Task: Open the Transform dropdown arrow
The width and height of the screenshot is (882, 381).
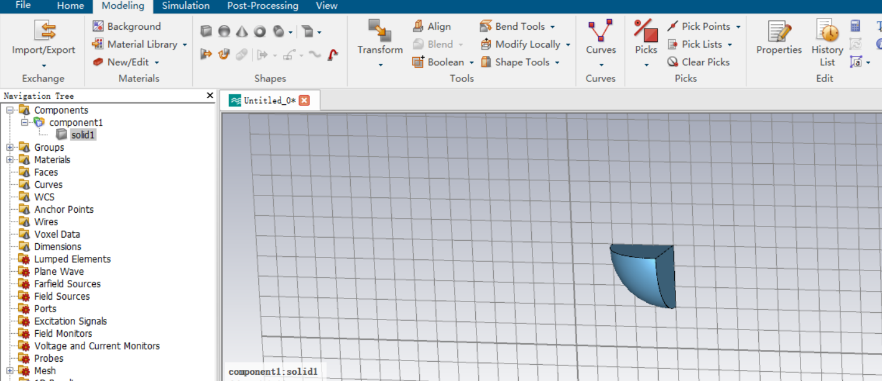Action: pos(380,65)
